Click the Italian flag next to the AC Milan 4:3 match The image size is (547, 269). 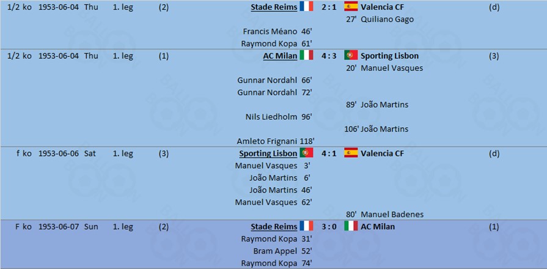click(306, 55)
